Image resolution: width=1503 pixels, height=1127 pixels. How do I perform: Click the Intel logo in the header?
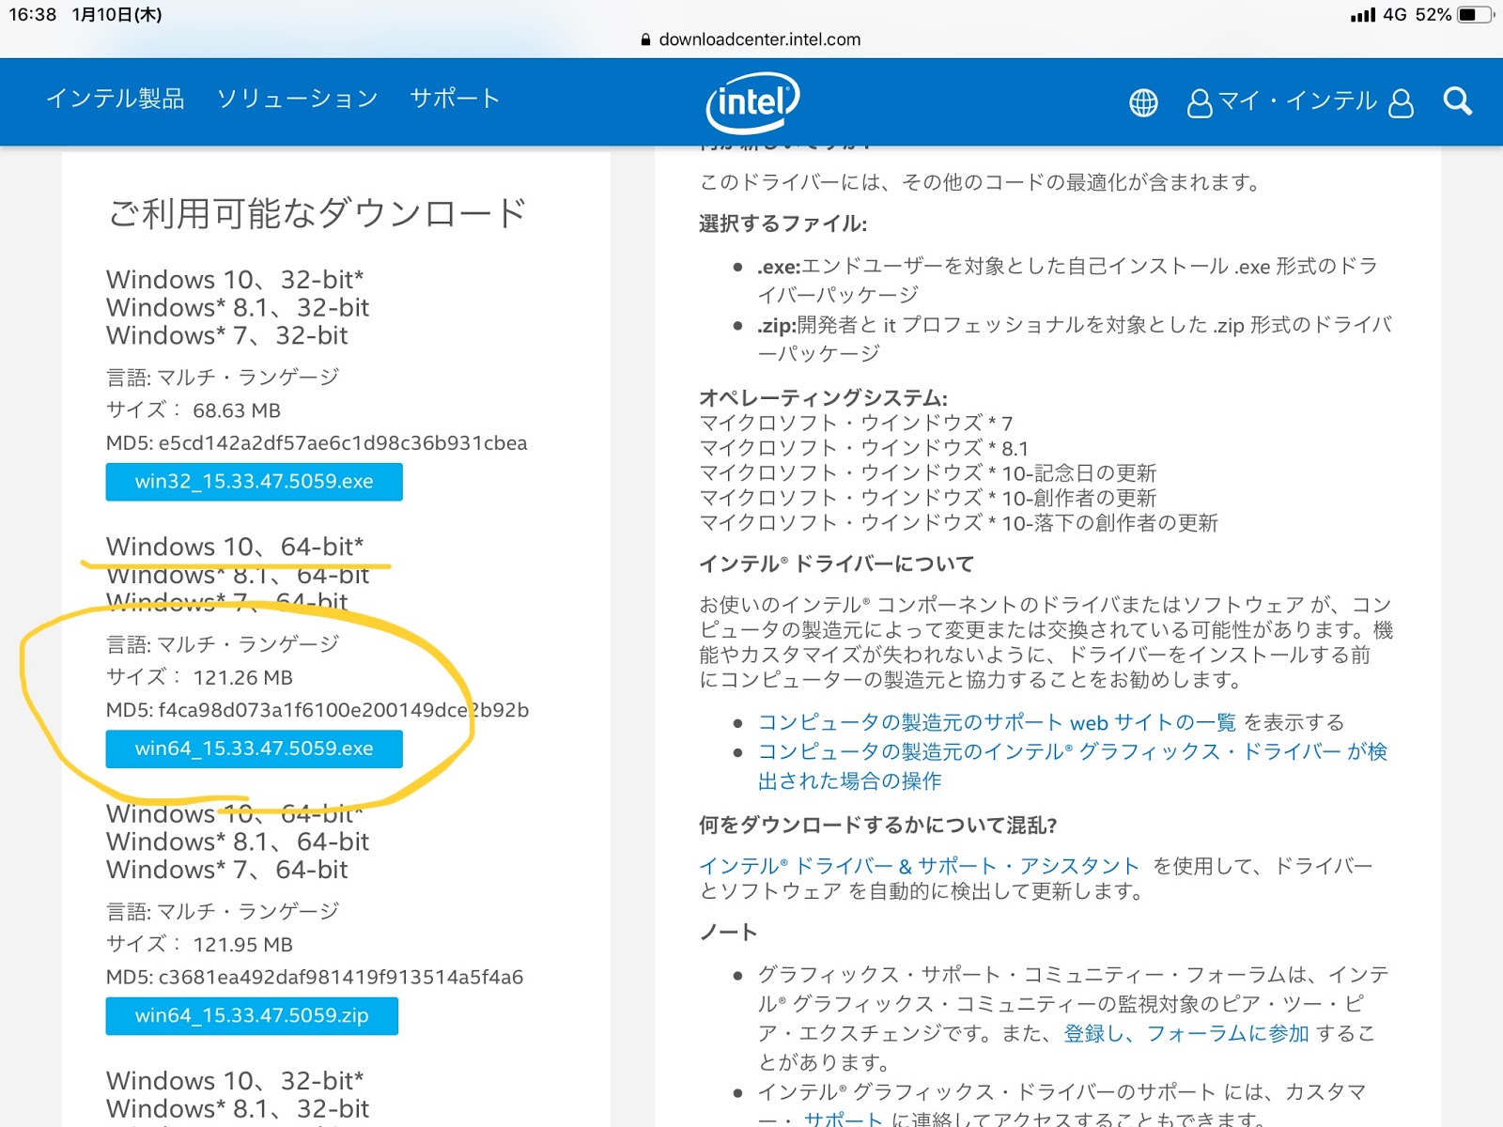pos(752,101)
